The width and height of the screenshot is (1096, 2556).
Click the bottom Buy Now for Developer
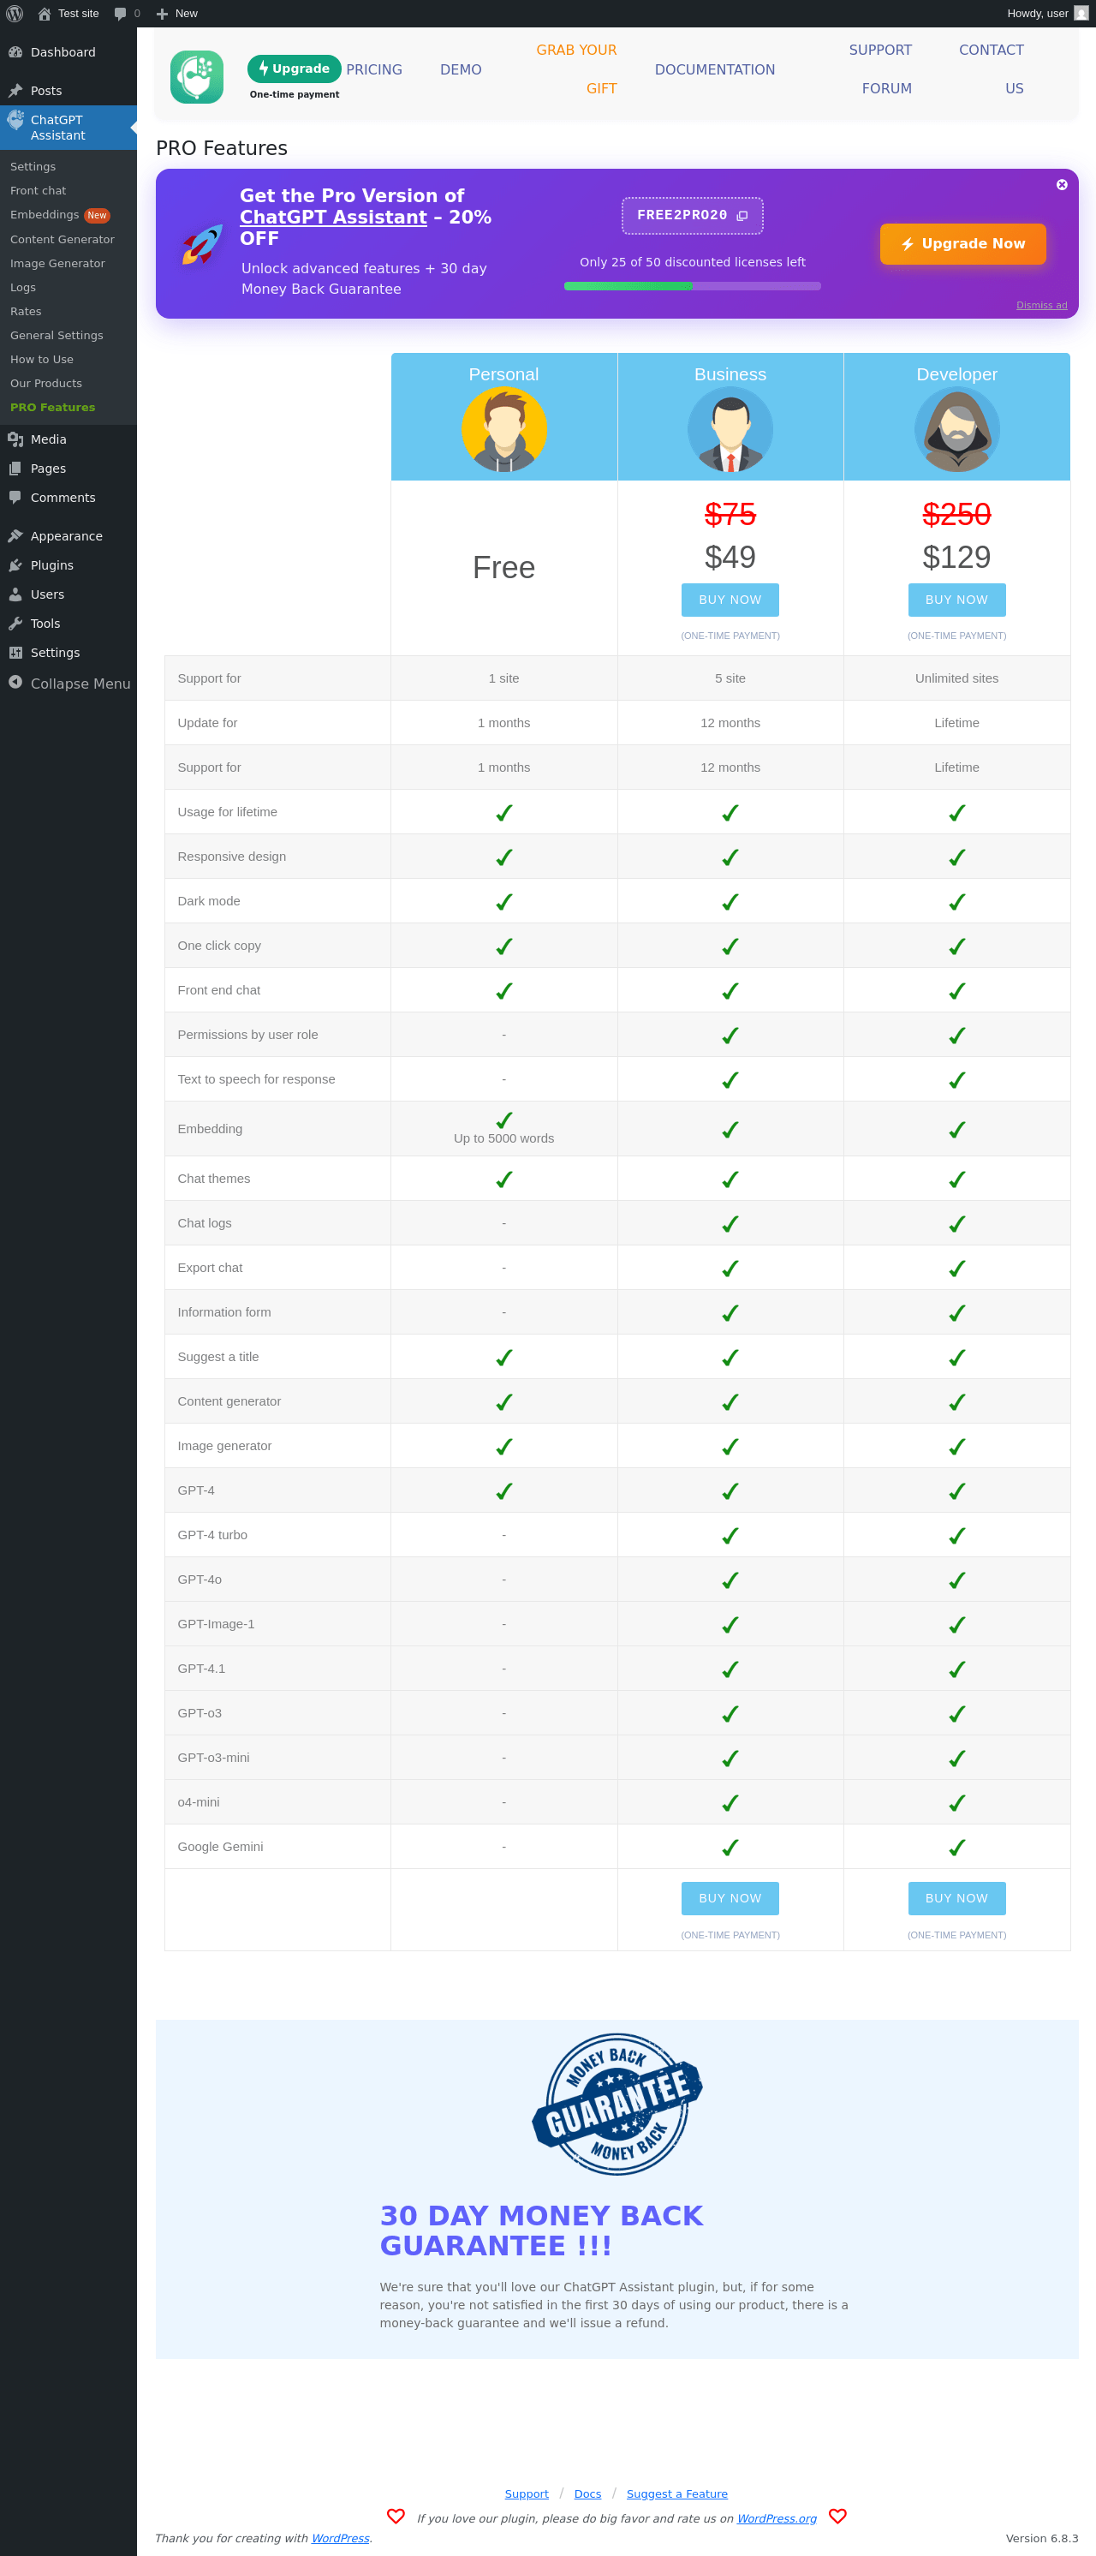point(956,1897)
